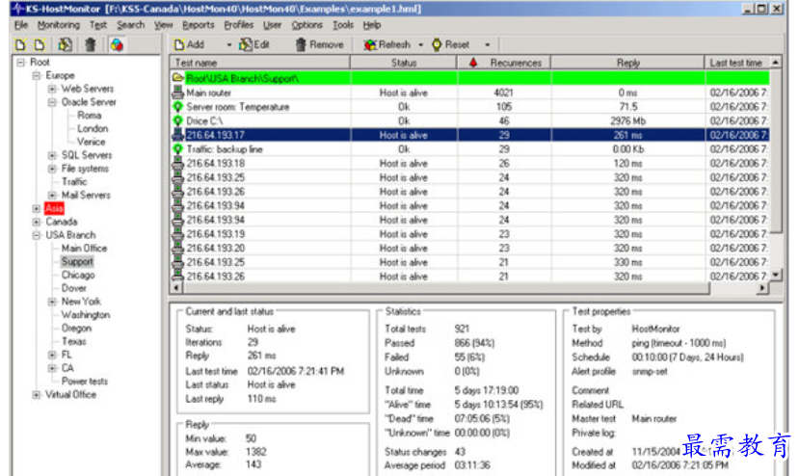Select the London folder in tree
Screen dimensions: 799x476
pyautogui.click(x=93, y=128)
